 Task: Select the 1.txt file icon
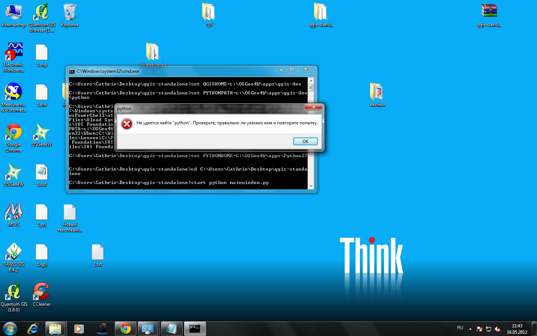[x=98, y=255]
